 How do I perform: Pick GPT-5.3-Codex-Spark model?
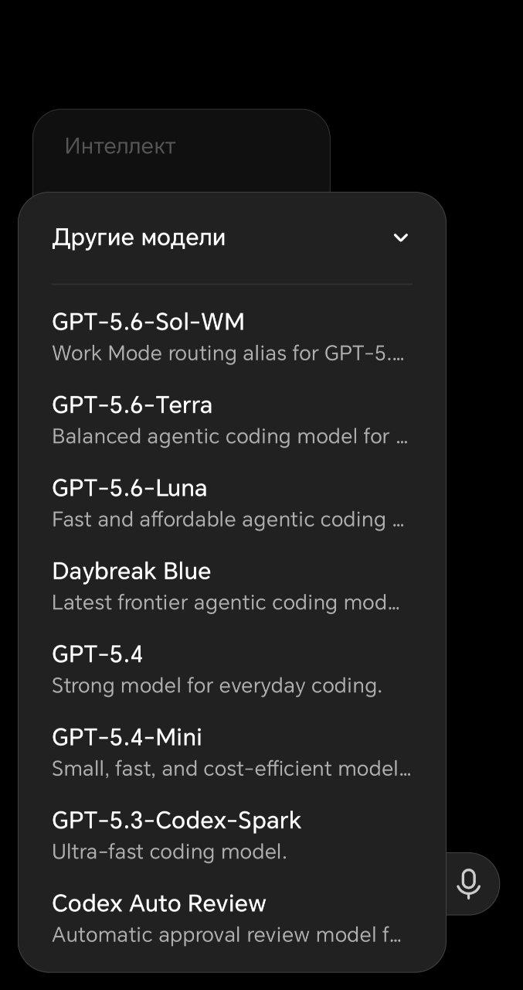tap(232, 835)
